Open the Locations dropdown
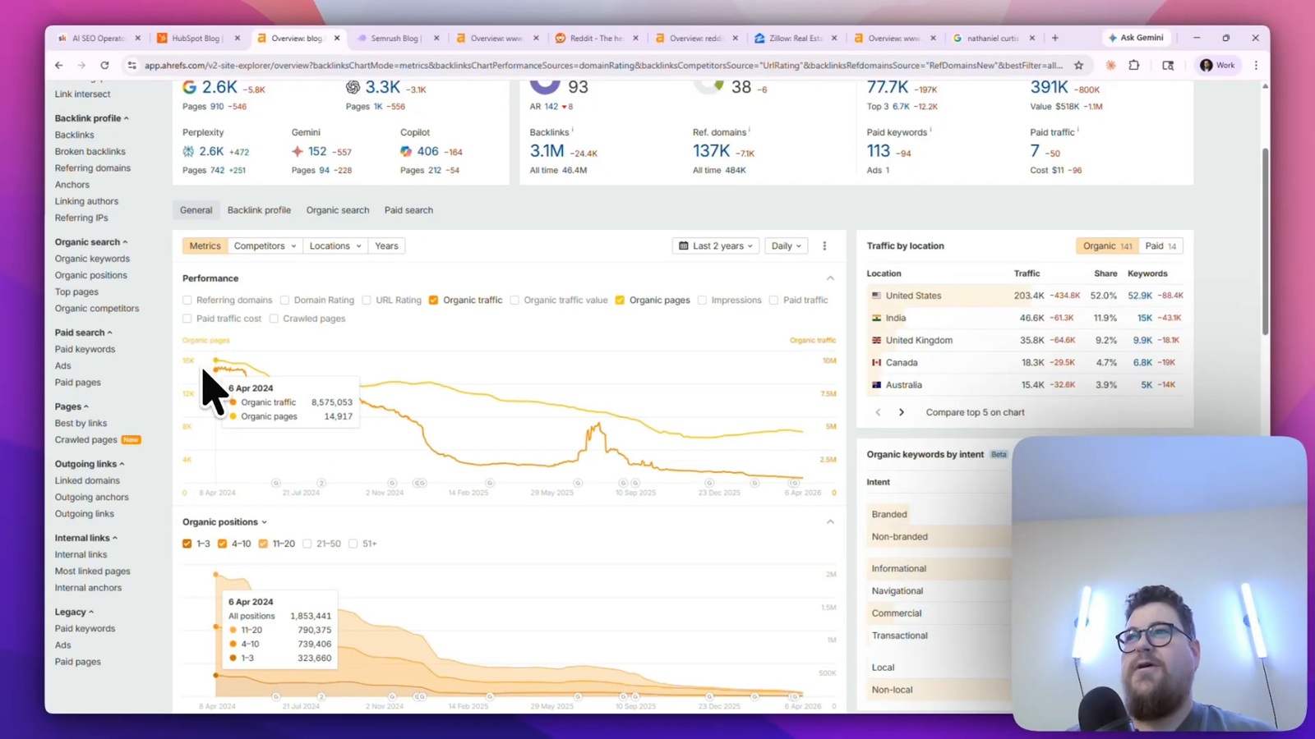 (335, 246)
